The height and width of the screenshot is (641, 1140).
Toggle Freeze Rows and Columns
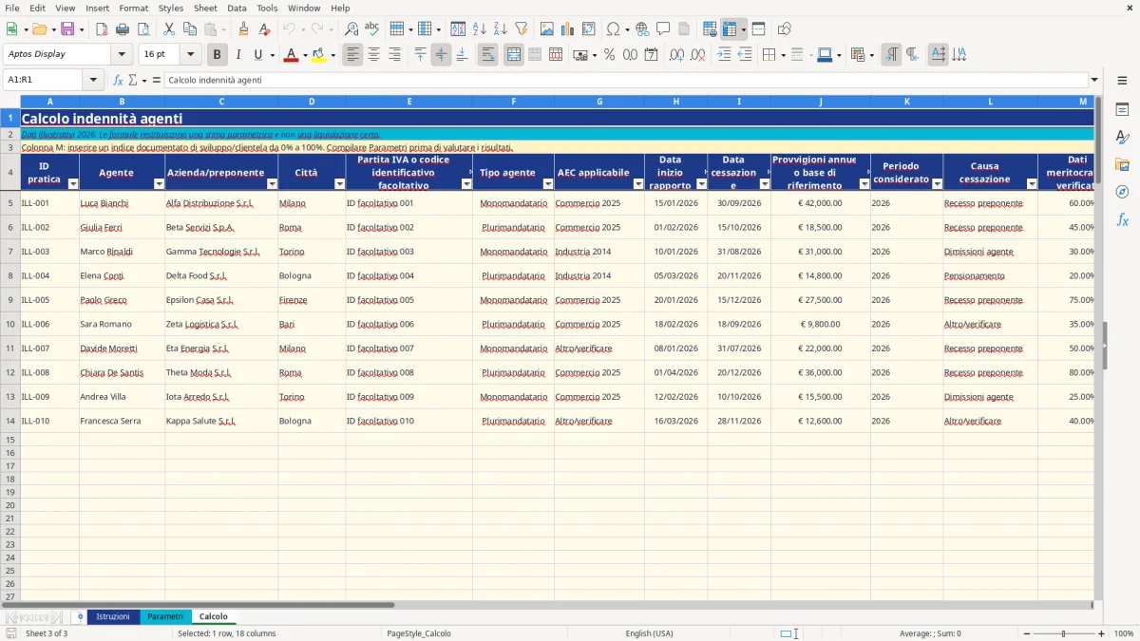730,29
